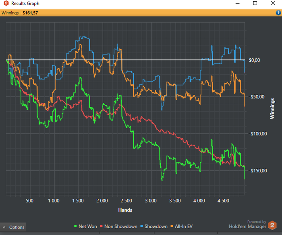Click the 3 000 hands axis label
This screenshot has height=235, width=282.
tap(151, 200)
